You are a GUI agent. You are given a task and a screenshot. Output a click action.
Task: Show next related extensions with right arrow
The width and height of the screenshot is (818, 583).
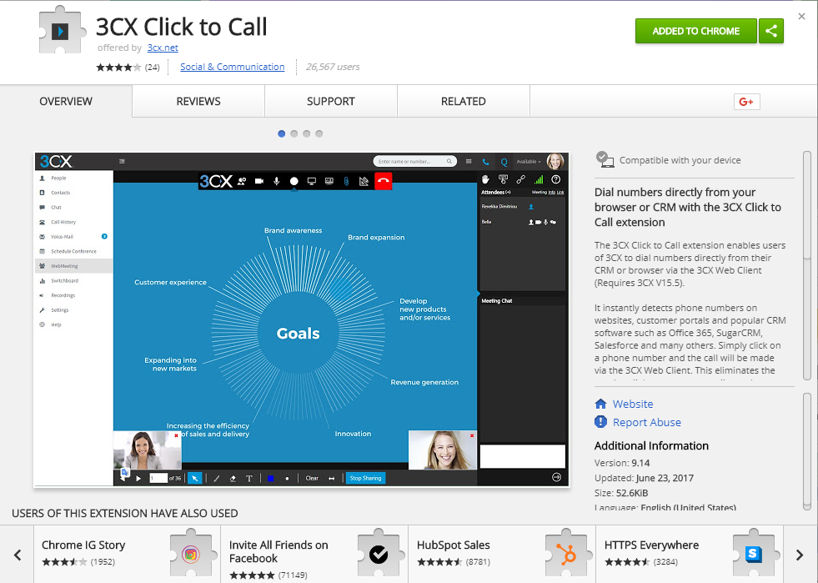(x=799, y=555)
